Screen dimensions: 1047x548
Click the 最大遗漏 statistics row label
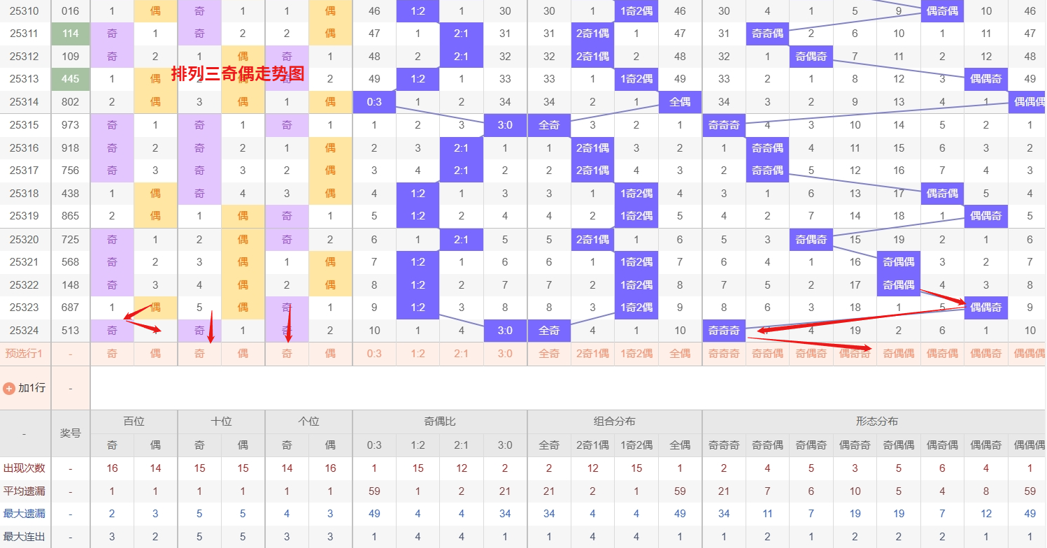click(x=24, y=514)
